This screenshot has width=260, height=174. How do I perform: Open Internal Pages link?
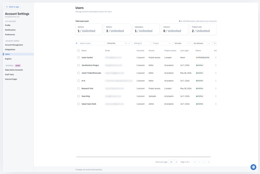[x=11, y=79]
